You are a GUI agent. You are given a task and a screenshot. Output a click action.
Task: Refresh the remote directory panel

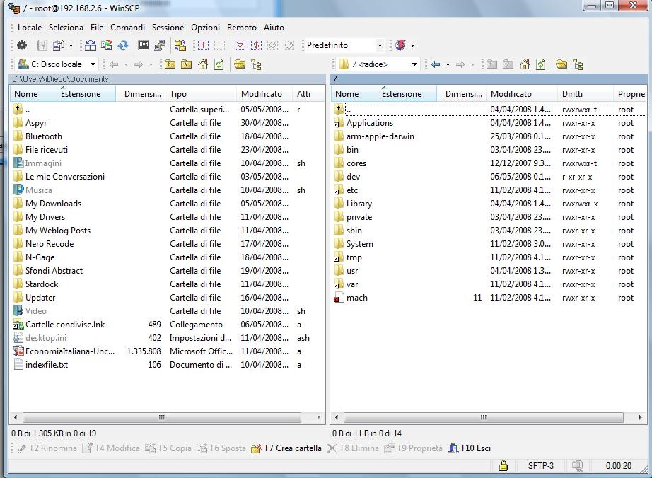tap(541, 64)
